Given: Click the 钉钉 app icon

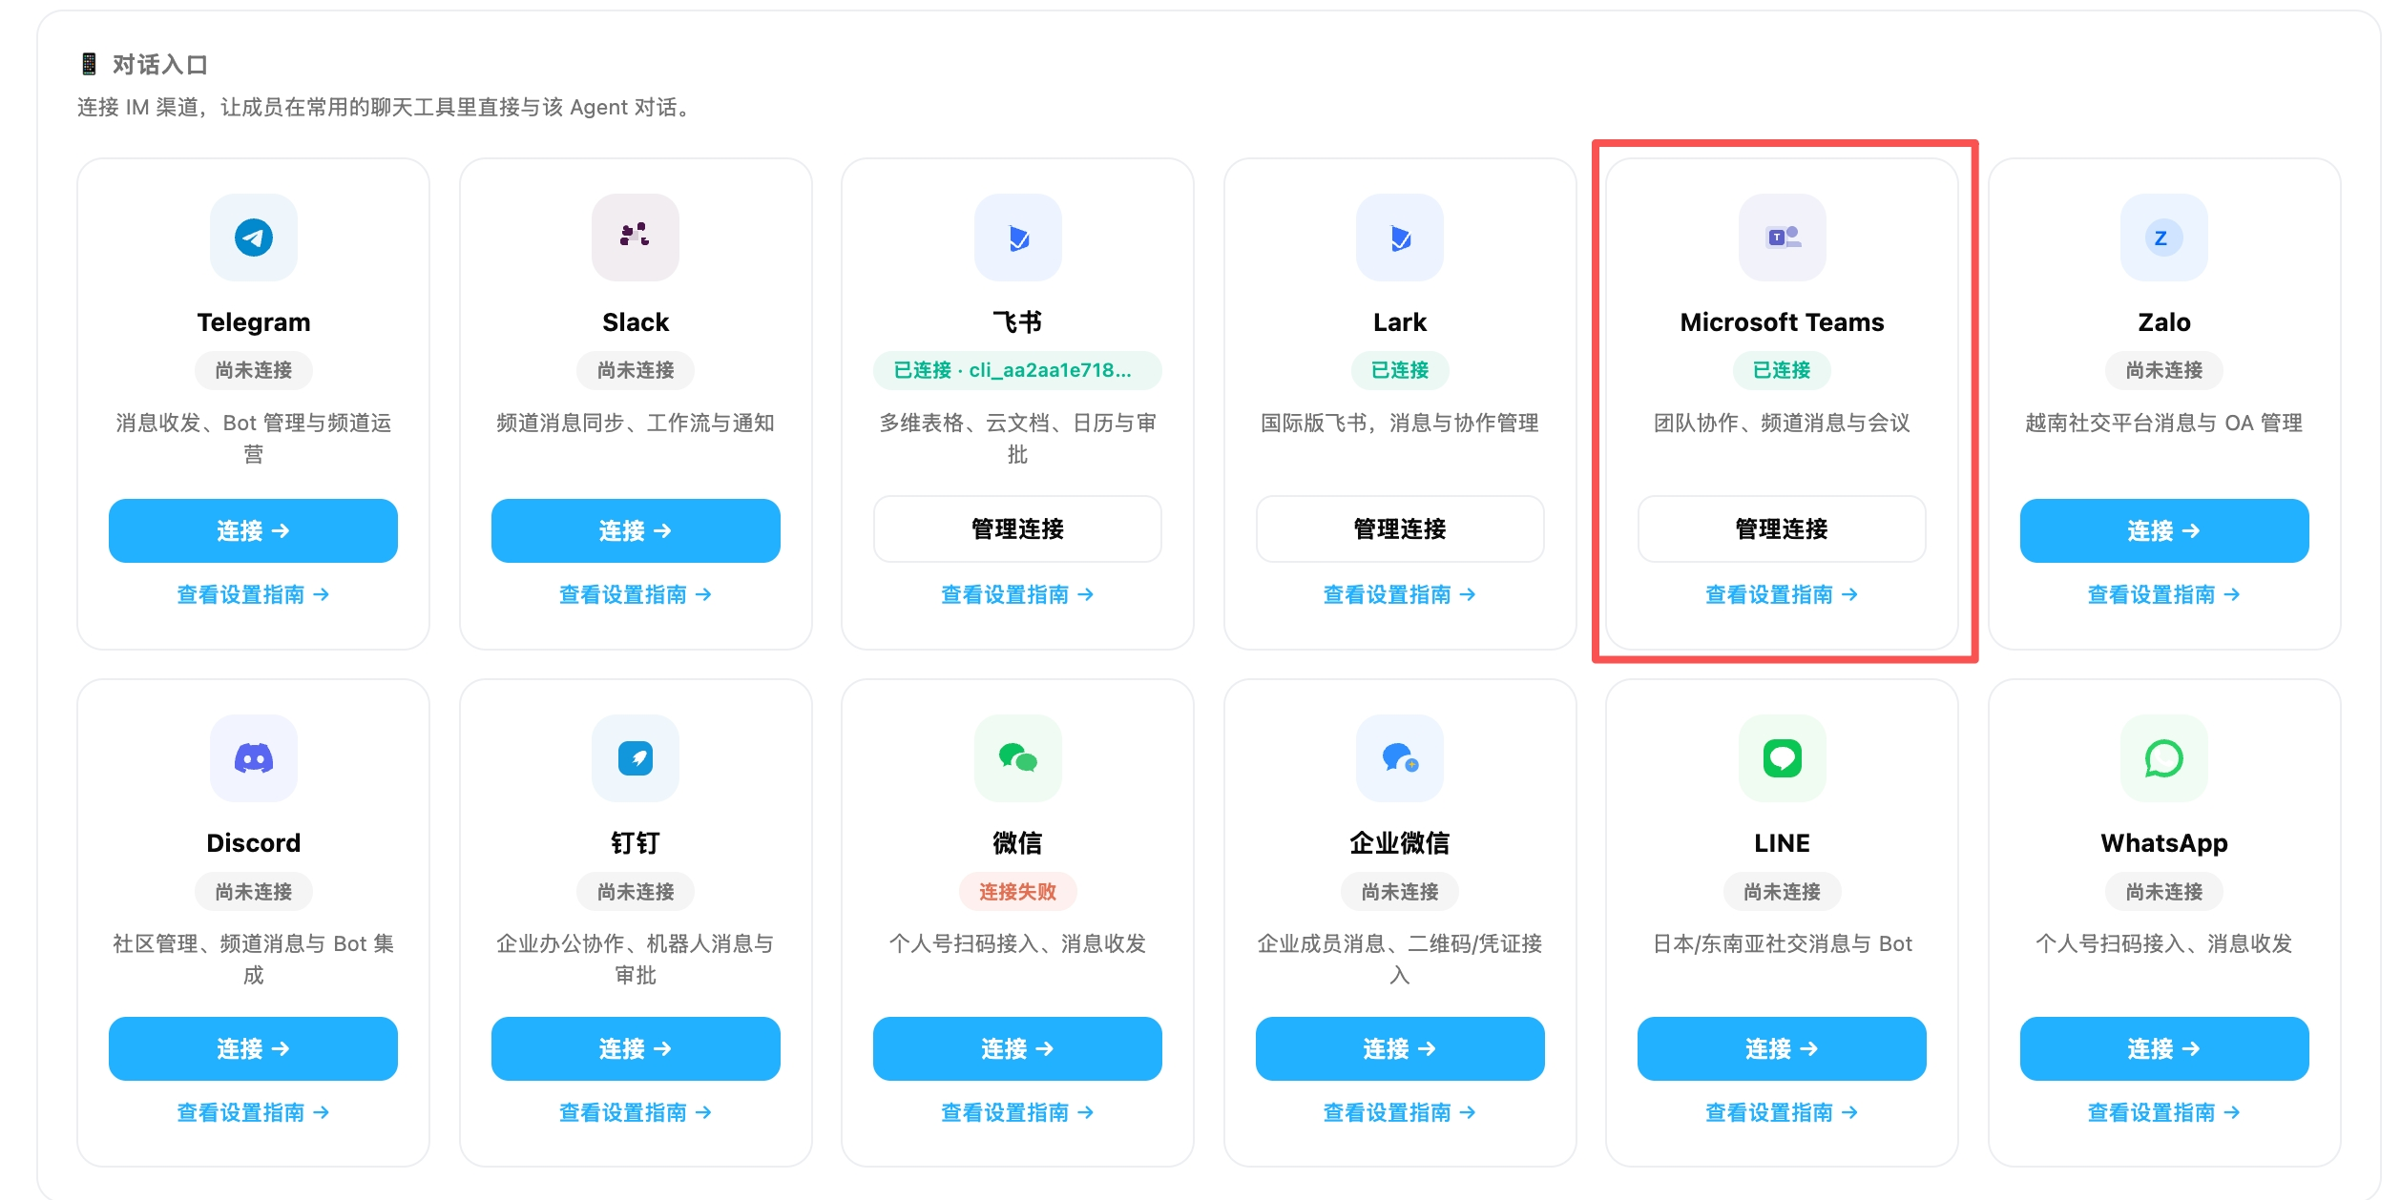Looking at the screenshot, I should coord(636,758).
